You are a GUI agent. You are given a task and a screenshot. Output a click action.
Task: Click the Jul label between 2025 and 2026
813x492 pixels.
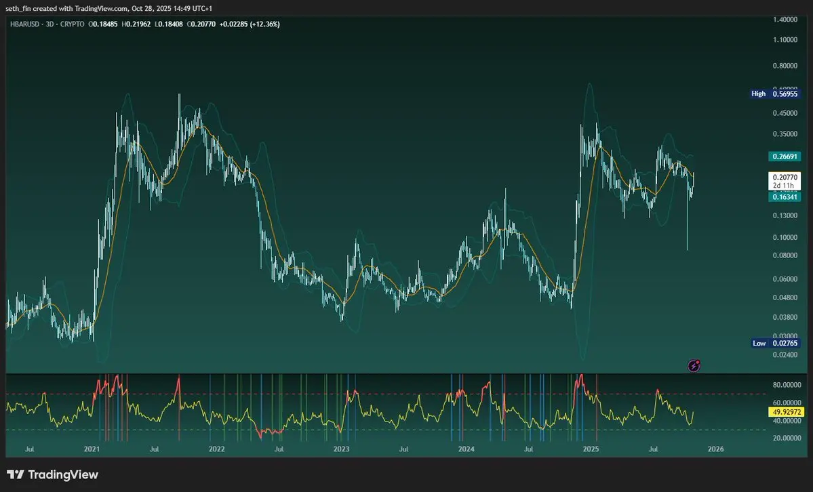pos(653,449)
